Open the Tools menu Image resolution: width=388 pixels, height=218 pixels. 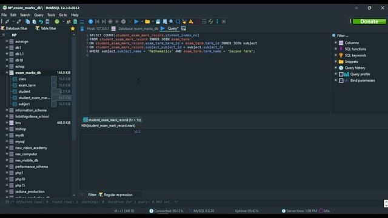(51, 15)
